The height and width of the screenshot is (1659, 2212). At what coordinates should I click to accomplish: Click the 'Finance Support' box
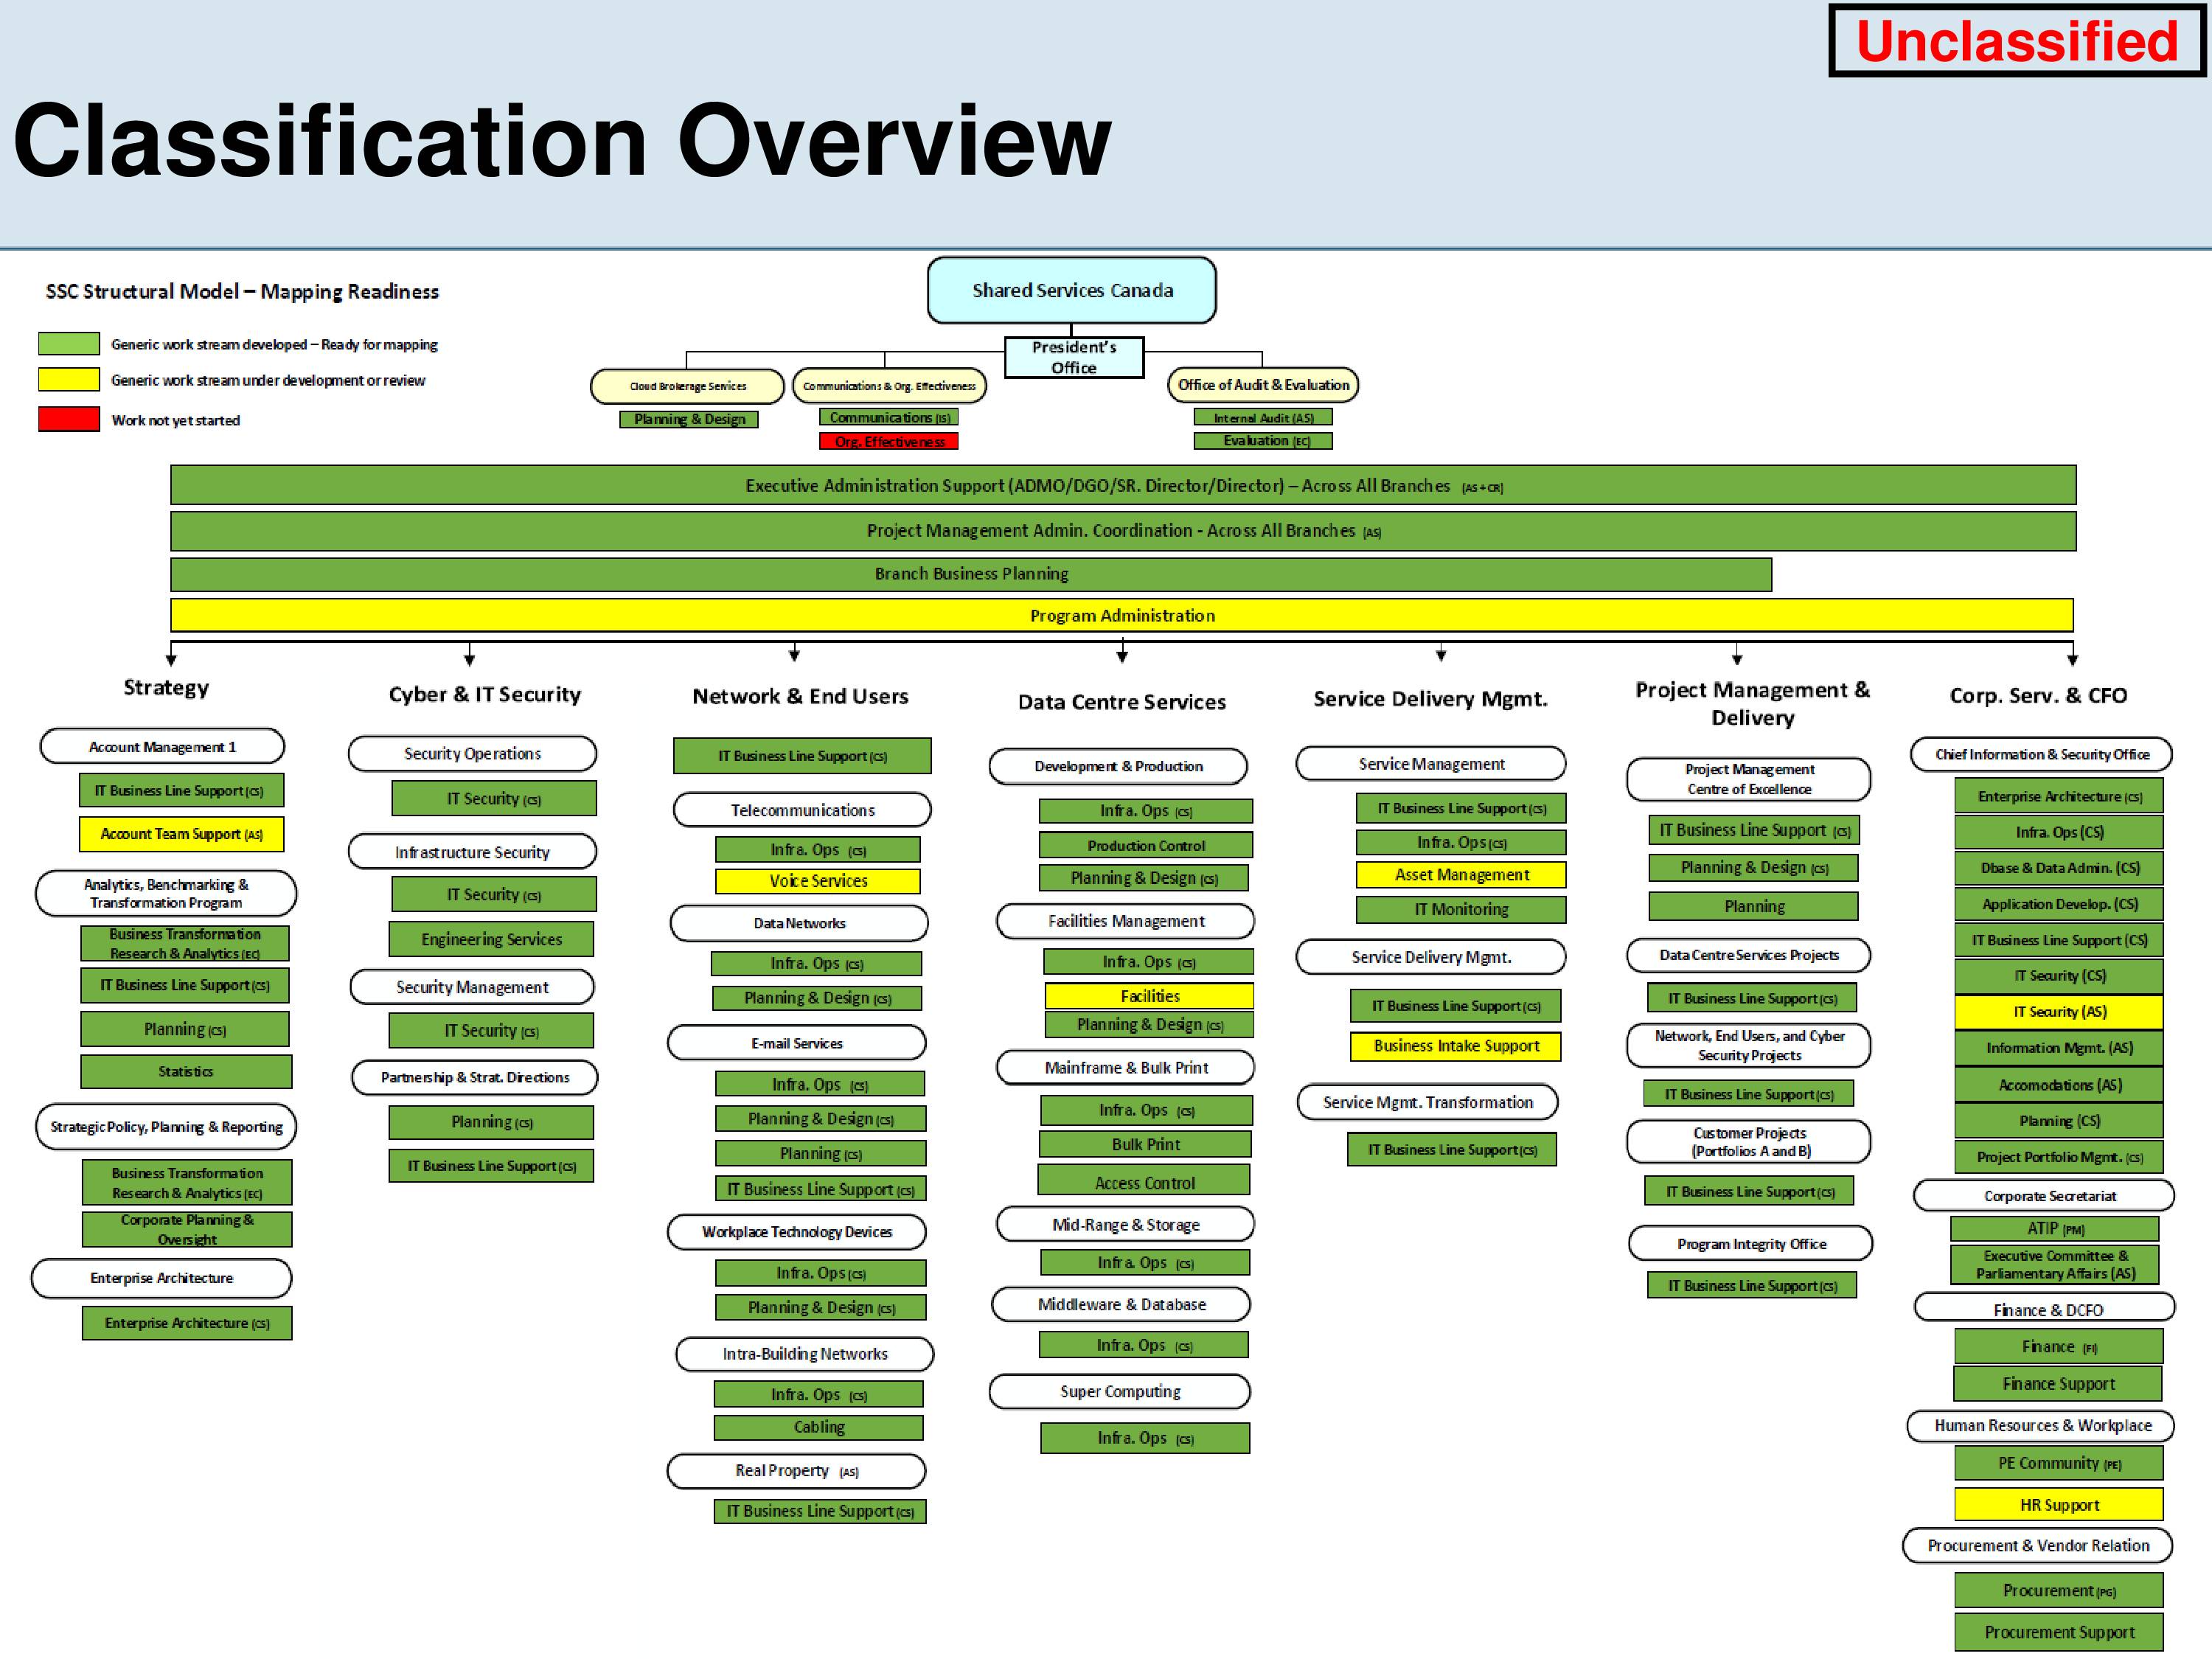click(2058, 1384)
